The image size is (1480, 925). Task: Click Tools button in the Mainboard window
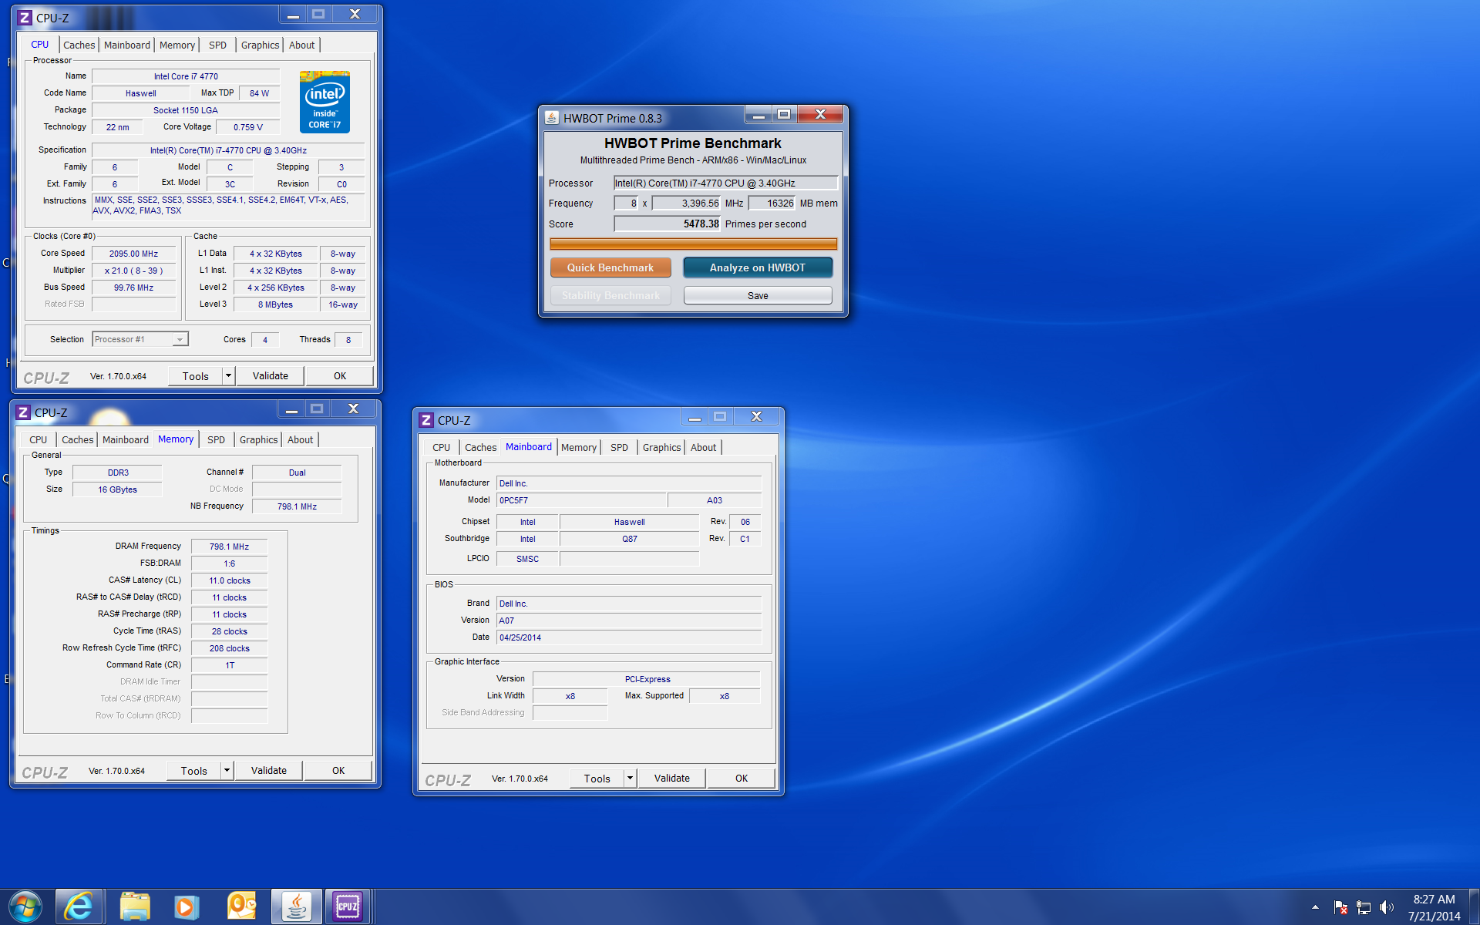pyautogui.click(x=597, y=778)
